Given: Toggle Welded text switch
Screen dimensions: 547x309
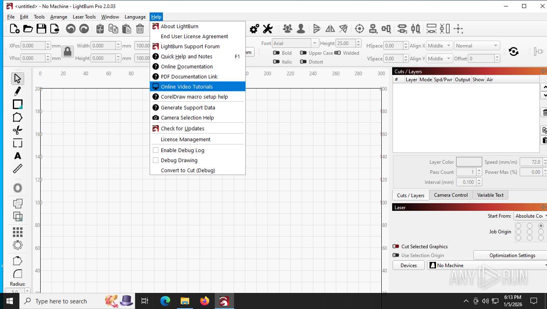Looking at the screenshot, I should tap(337, 53).
